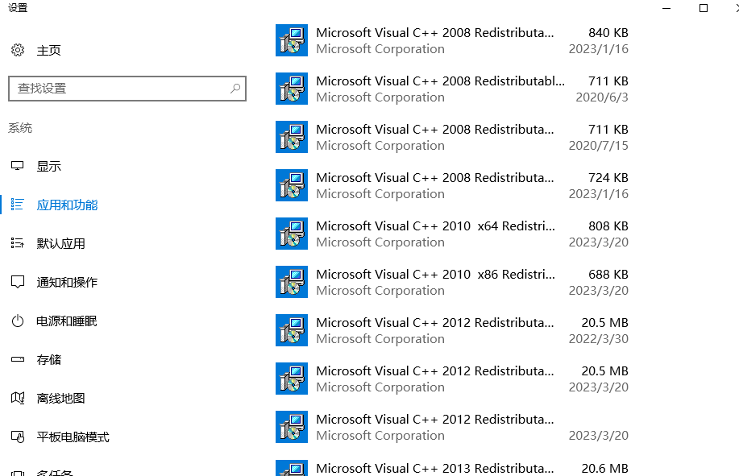Go to 电源和睡眠 settings
Viewport: 739px width, 476px height.
click(x=67, y=321)
